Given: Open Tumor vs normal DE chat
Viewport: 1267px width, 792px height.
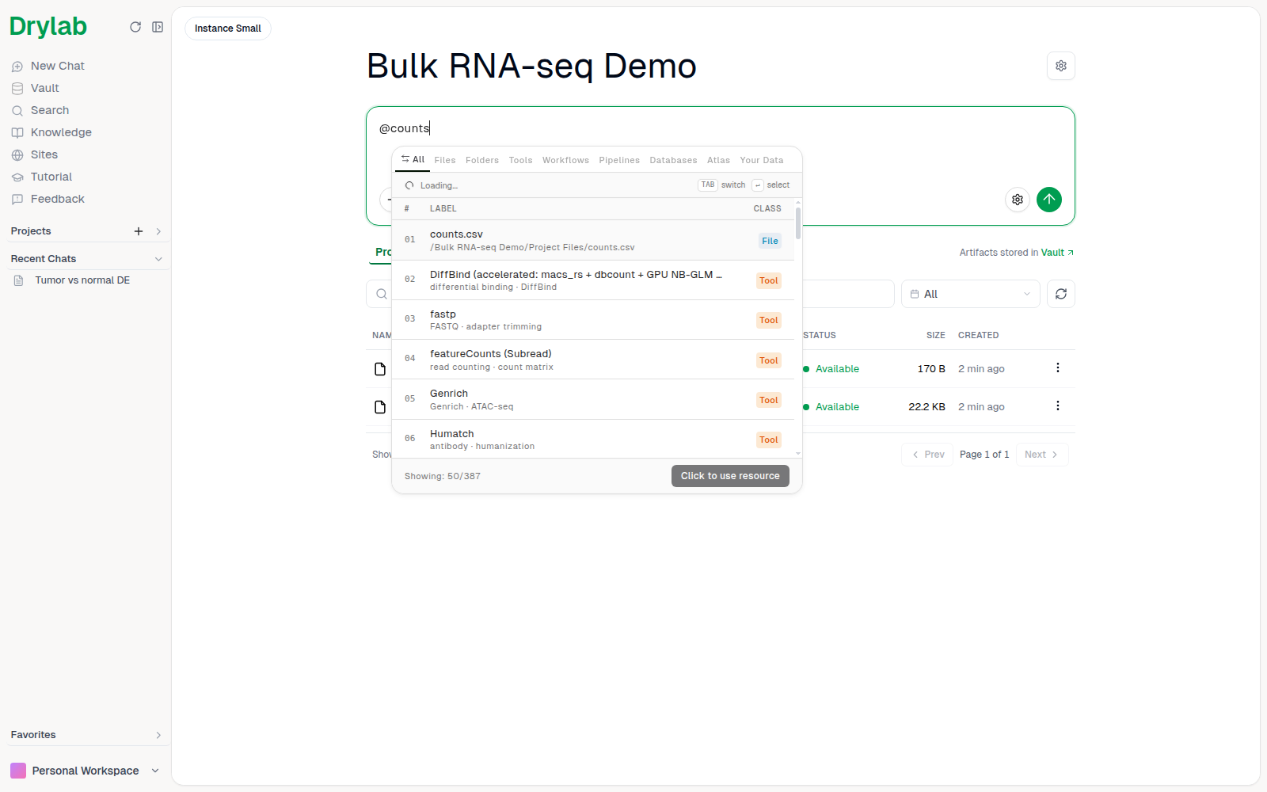Looking at the screenshot, I should point(82,280).
